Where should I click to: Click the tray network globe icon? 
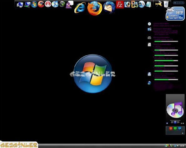pyautogui.click(x=175, y=146)
